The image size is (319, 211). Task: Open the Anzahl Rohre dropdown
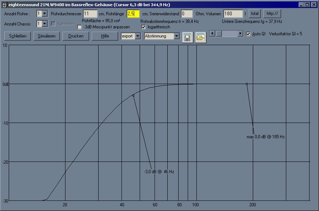[44, 13]
